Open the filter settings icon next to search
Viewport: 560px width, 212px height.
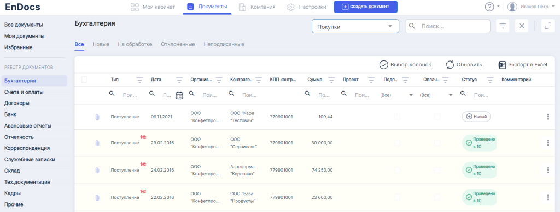503,26
